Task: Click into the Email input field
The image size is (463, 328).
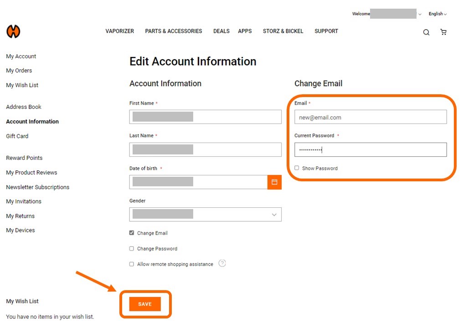Action: click(370, 117)
